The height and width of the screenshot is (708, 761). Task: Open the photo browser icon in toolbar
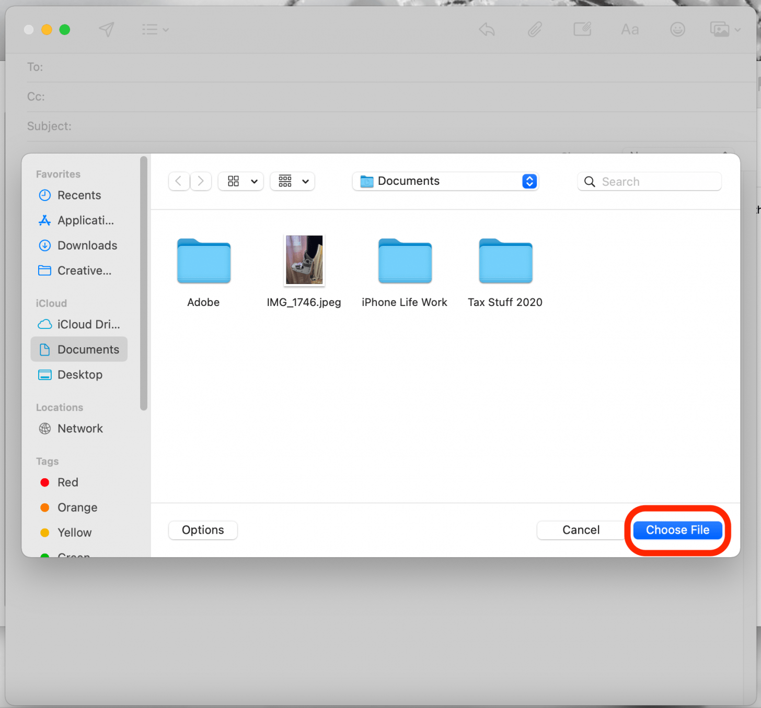point(720,29)
